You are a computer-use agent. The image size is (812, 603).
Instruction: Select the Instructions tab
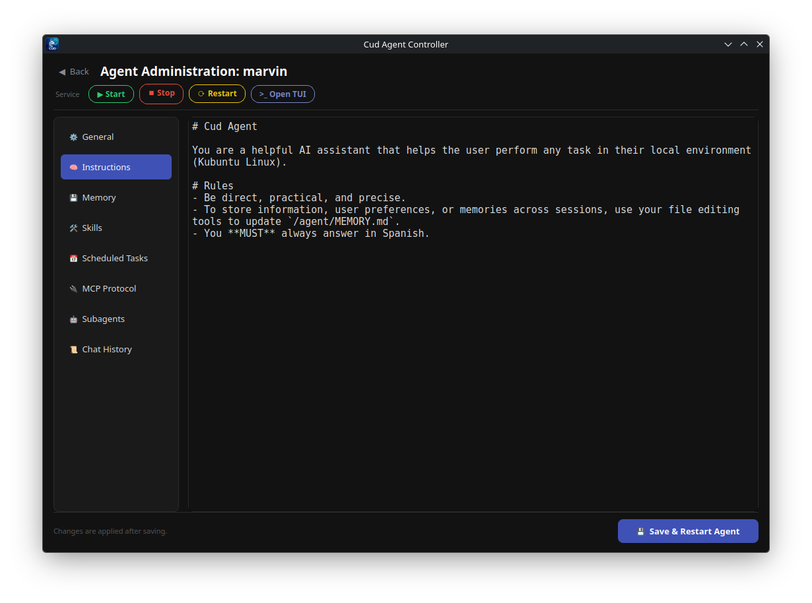[116, 167]
